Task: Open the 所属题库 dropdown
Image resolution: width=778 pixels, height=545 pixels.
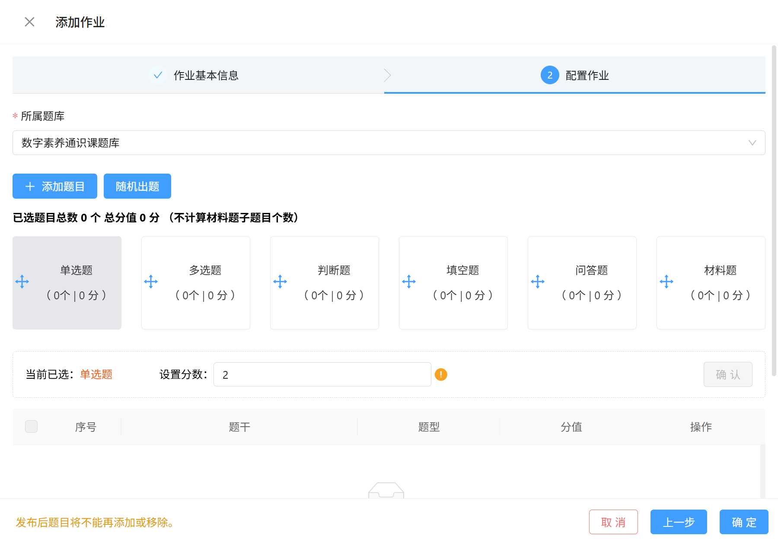Action: click(x=389, y=143)
